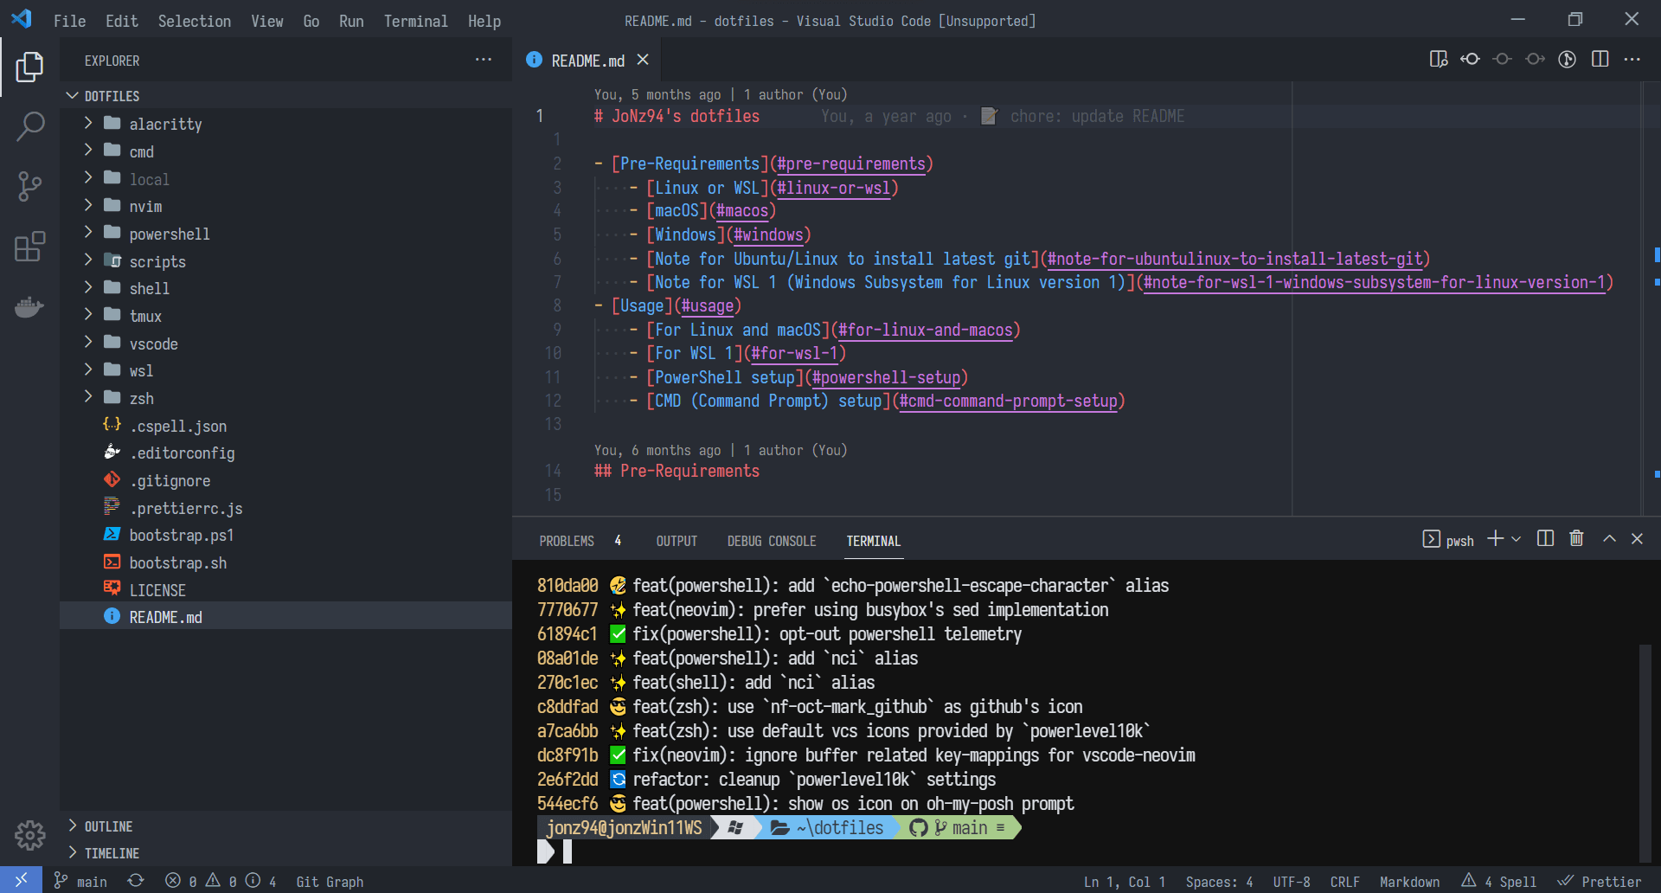
Task: Open the Terminal menu
Action: coord(415,21)
